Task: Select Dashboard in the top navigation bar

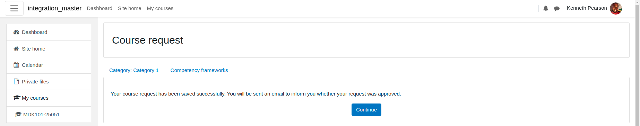Action: coord(100,8)
